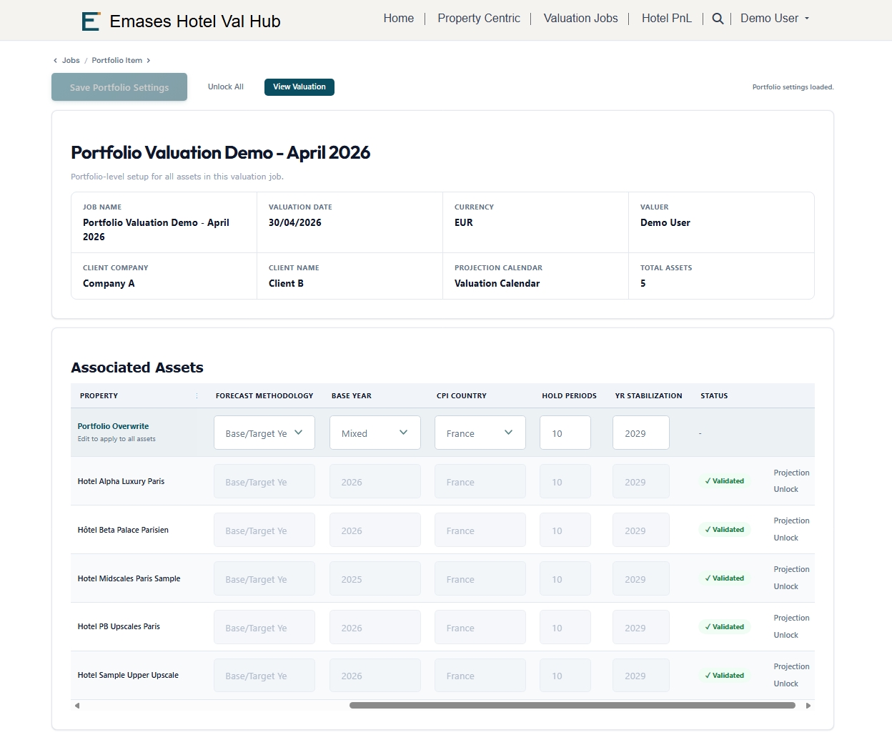Viewport: 892px width, 740px height.
Task: Click the Portfolio Overwrite row label
Action: click(113, 426)
